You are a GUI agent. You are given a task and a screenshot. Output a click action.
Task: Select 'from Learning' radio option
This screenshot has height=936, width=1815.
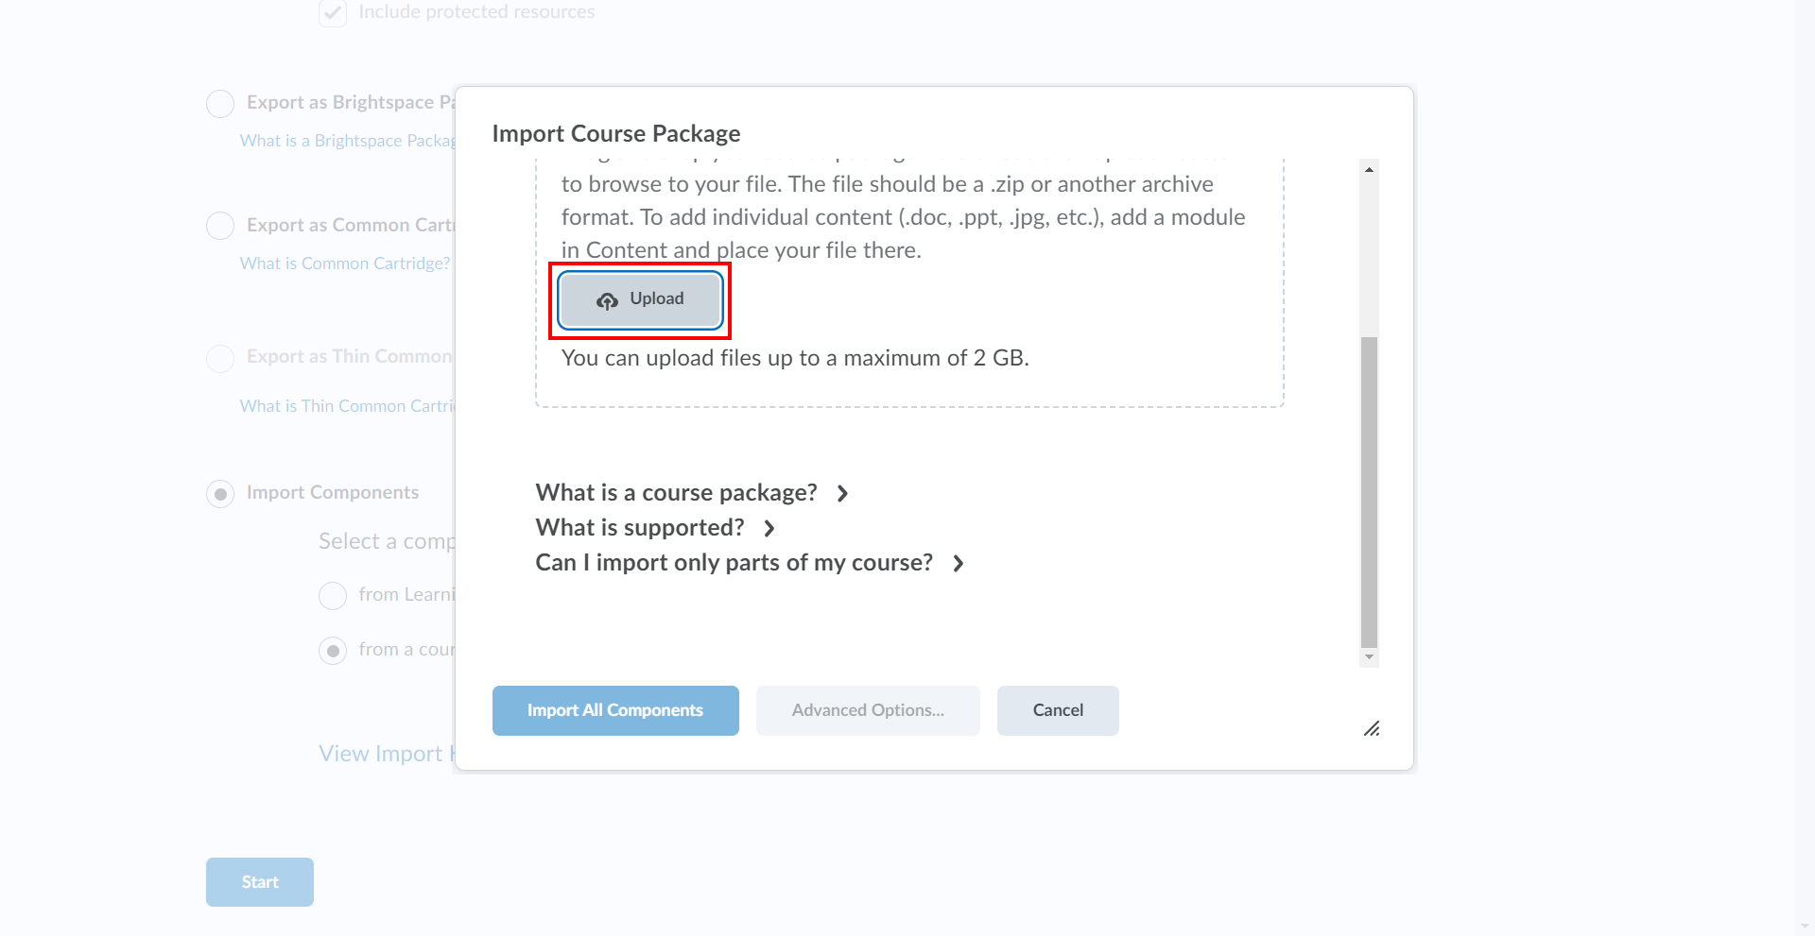pos(333,596)
